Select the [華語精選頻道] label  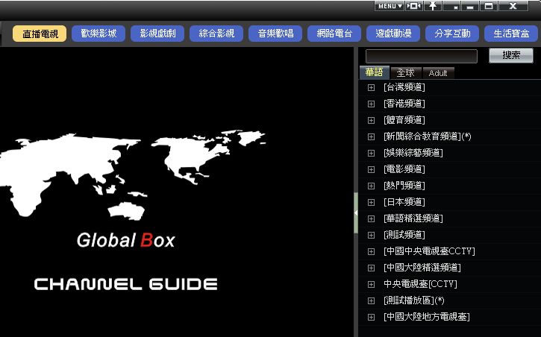point(413,218)
